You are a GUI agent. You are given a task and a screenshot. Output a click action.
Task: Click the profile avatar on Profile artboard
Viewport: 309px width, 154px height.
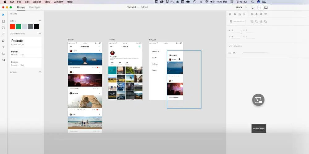[112, 53]
